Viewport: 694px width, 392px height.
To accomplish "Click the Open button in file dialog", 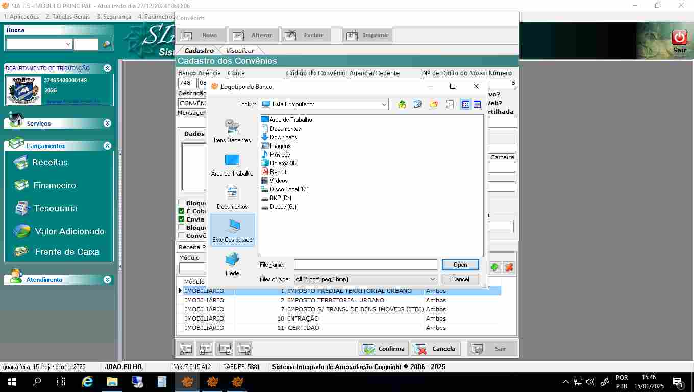I will [x=460, y=265].
